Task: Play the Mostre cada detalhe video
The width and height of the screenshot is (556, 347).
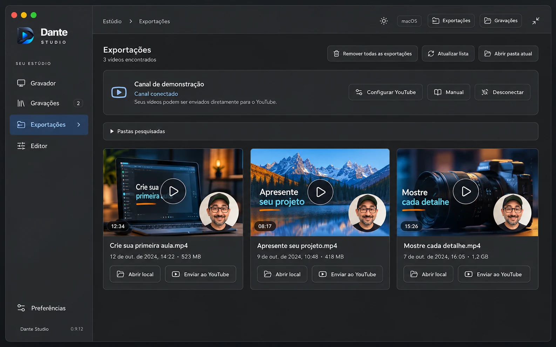Action: pyautogui.click(x=466, y=191)
